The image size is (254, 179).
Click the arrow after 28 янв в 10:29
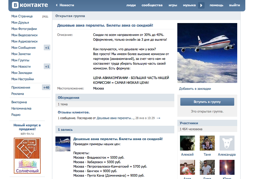click(158, 118)
